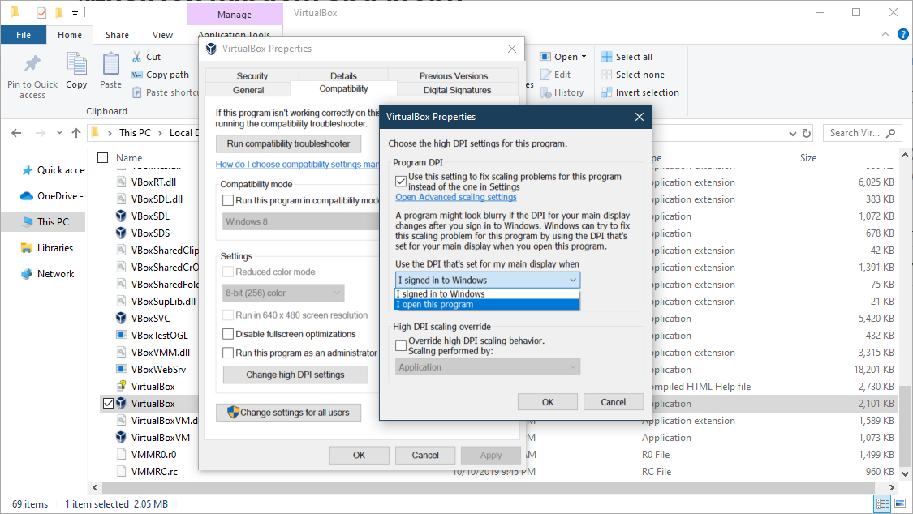913x514 pixels.
Task: Click the Copy icon in ribbon
Action: coord(76,64)
